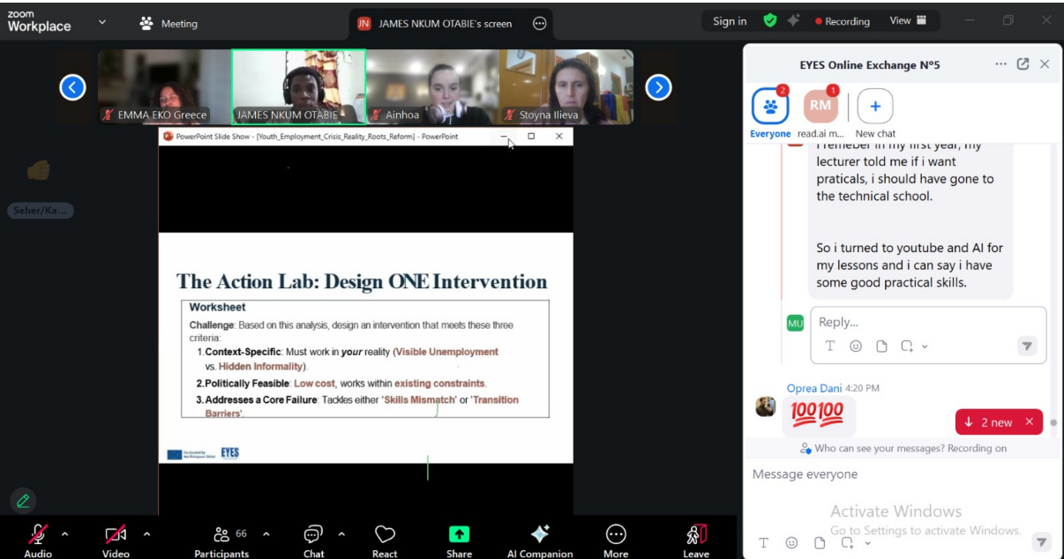Click the green Share screen button
The image size is (1064, 559).
coord(459,534)
